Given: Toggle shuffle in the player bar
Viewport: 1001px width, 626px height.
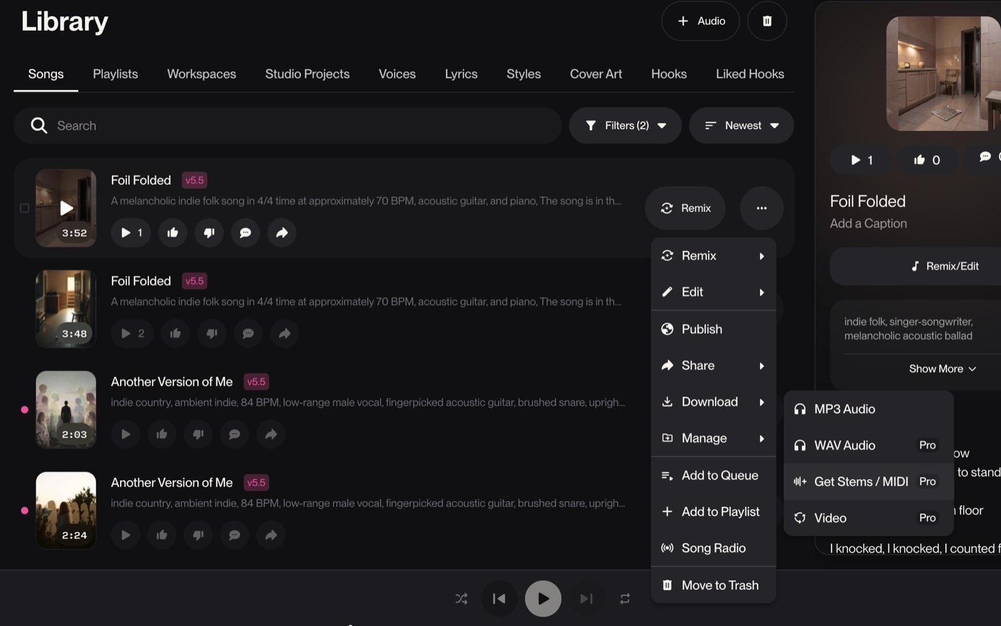Looking at the screenshot, I should pos(461,598).
